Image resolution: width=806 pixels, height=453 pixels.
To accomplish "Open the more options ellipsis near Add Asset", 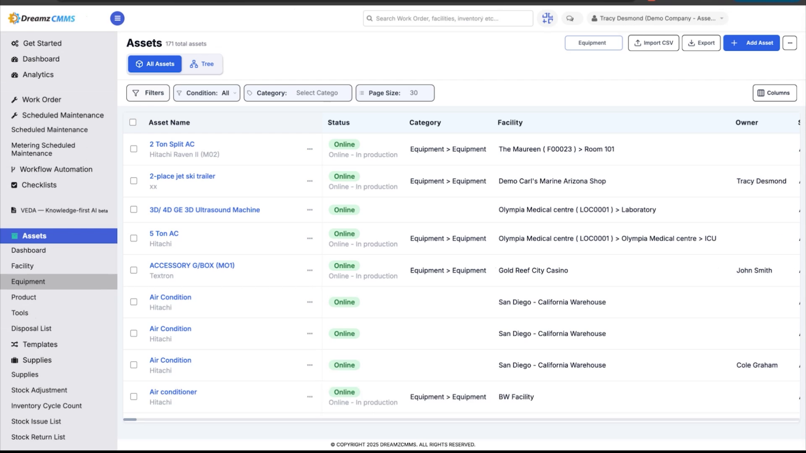I will point(790,43).
